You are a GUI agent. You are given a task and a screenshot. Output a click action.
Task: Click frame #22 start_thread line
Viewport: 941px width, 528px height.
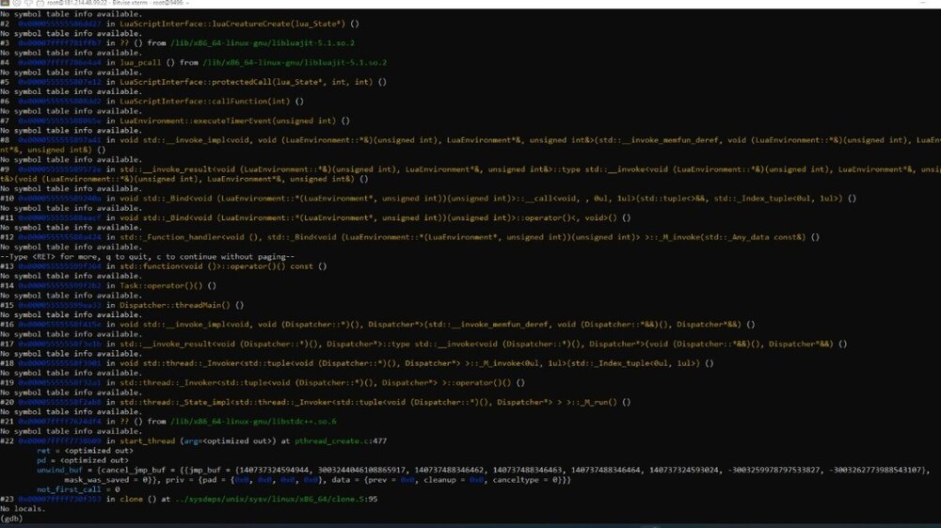(x=188, y=440)
